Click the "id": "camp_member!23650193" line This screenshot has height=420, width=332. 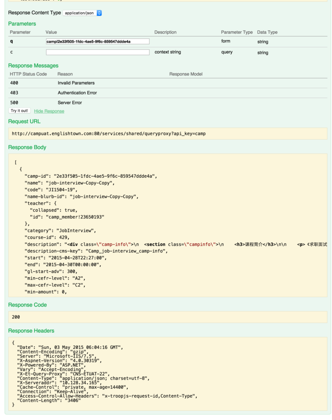click(67, 217)
